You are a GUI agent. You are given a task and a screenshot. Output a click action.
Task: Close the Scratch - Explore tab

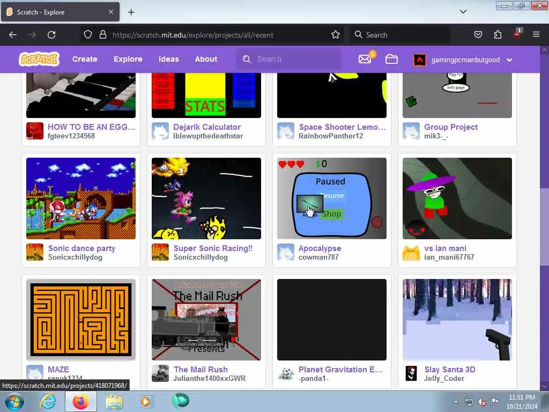point(110,12)
